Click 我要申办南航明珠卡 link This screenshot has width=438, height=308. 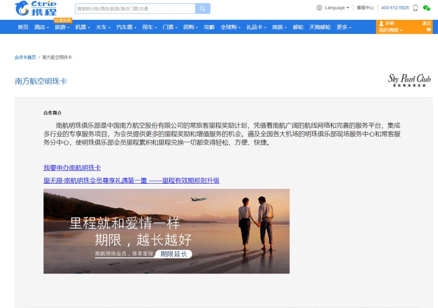(72, 168)
